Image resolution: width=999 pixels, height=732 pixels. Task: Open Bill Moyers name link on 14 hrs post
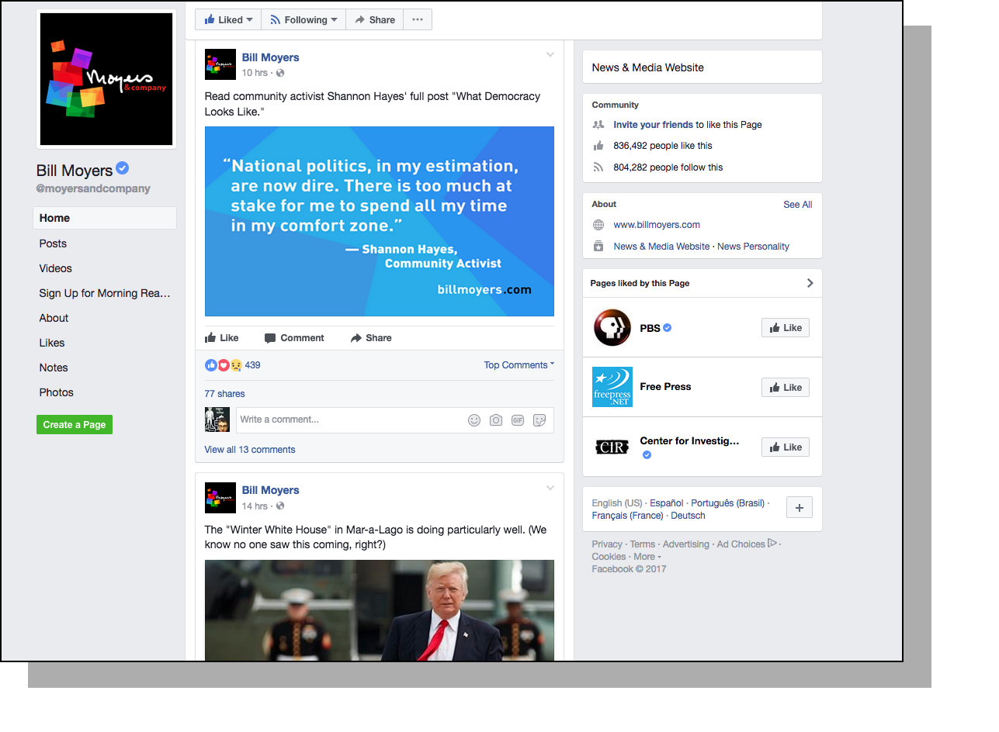tap(270, 490)
